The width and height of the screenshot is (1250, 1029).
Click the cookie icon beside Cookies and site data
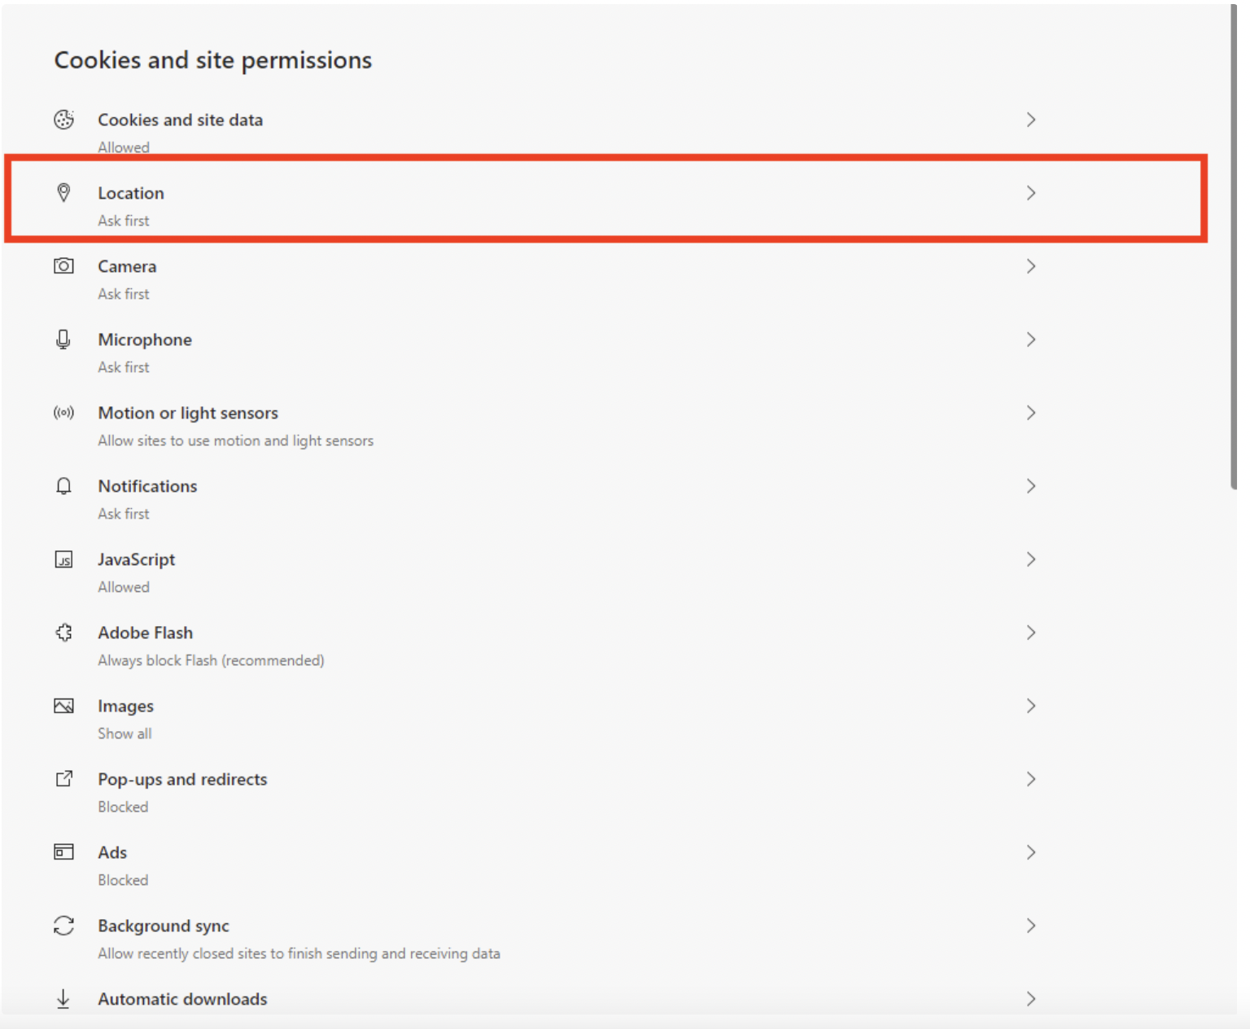point(63,120)
